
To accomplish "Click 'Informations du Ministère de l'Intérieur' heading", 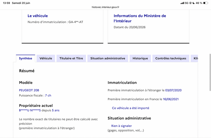I will pos(140,18).
